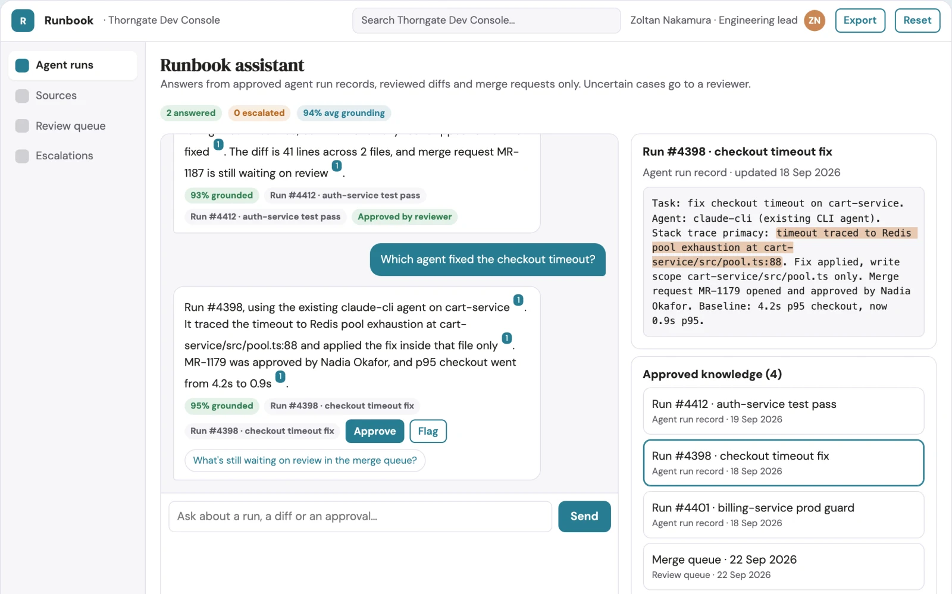Open citation marker after "inside that file only"

point(507,338)
